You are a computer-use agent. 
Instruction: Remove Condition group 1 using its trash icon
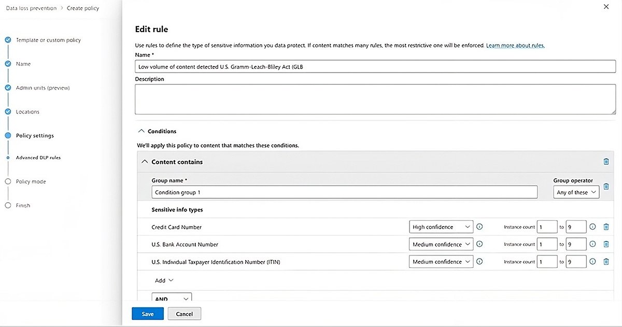[606, 187]
